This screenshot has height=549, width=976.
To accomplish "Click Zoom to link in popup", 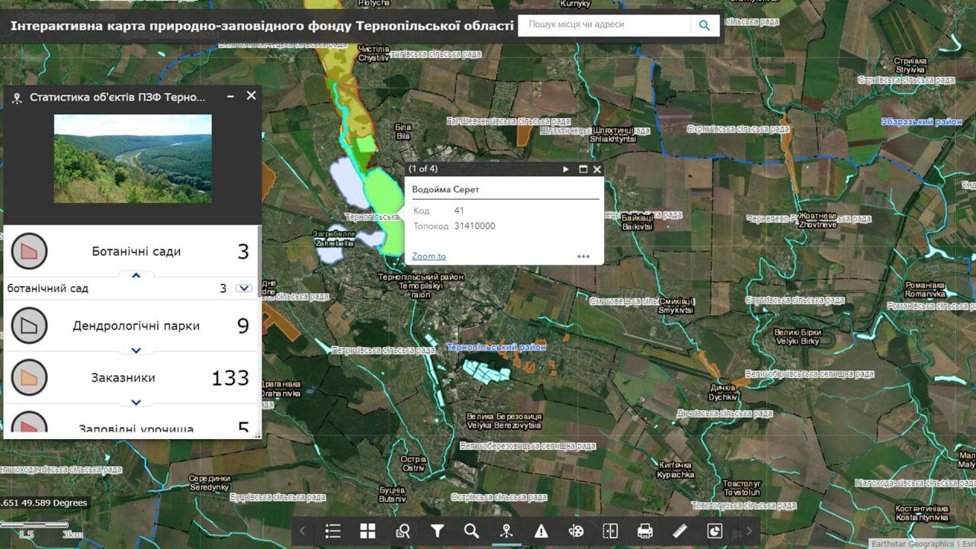I will point(429,256).
